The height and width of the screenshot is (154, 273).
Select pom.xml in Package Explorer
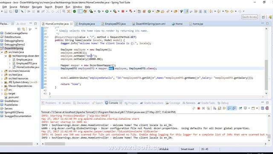tap(13, 97)
